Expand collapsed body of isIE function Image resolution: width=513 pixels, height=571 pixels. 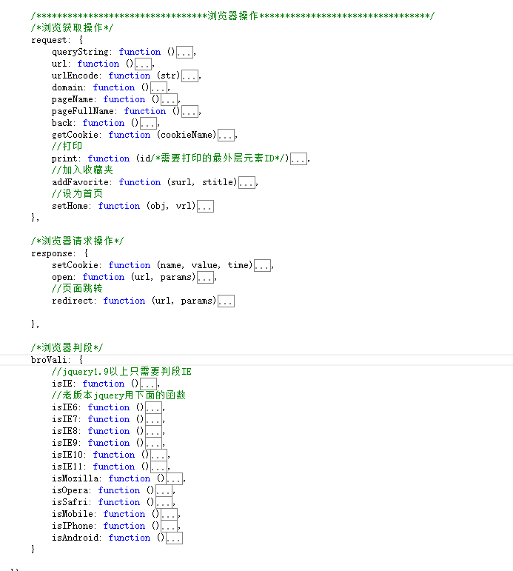(148, 384)
